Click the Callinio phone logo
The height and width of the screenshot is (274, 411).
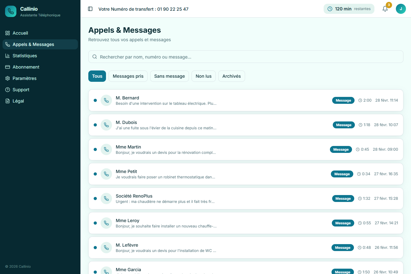(x=11, y=11)
